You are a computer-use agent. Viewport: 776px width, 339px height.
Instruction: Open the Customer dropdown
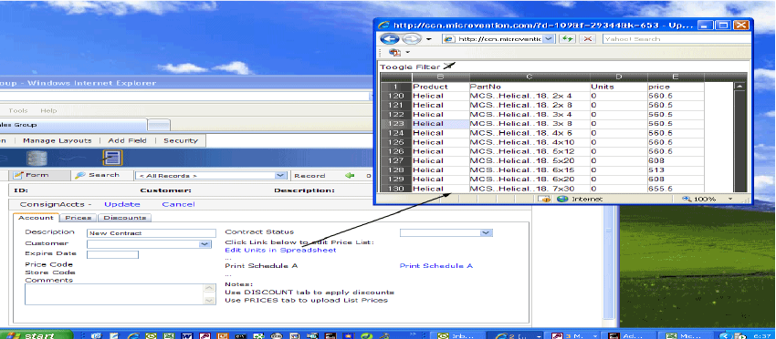click(x=204, y=244)
